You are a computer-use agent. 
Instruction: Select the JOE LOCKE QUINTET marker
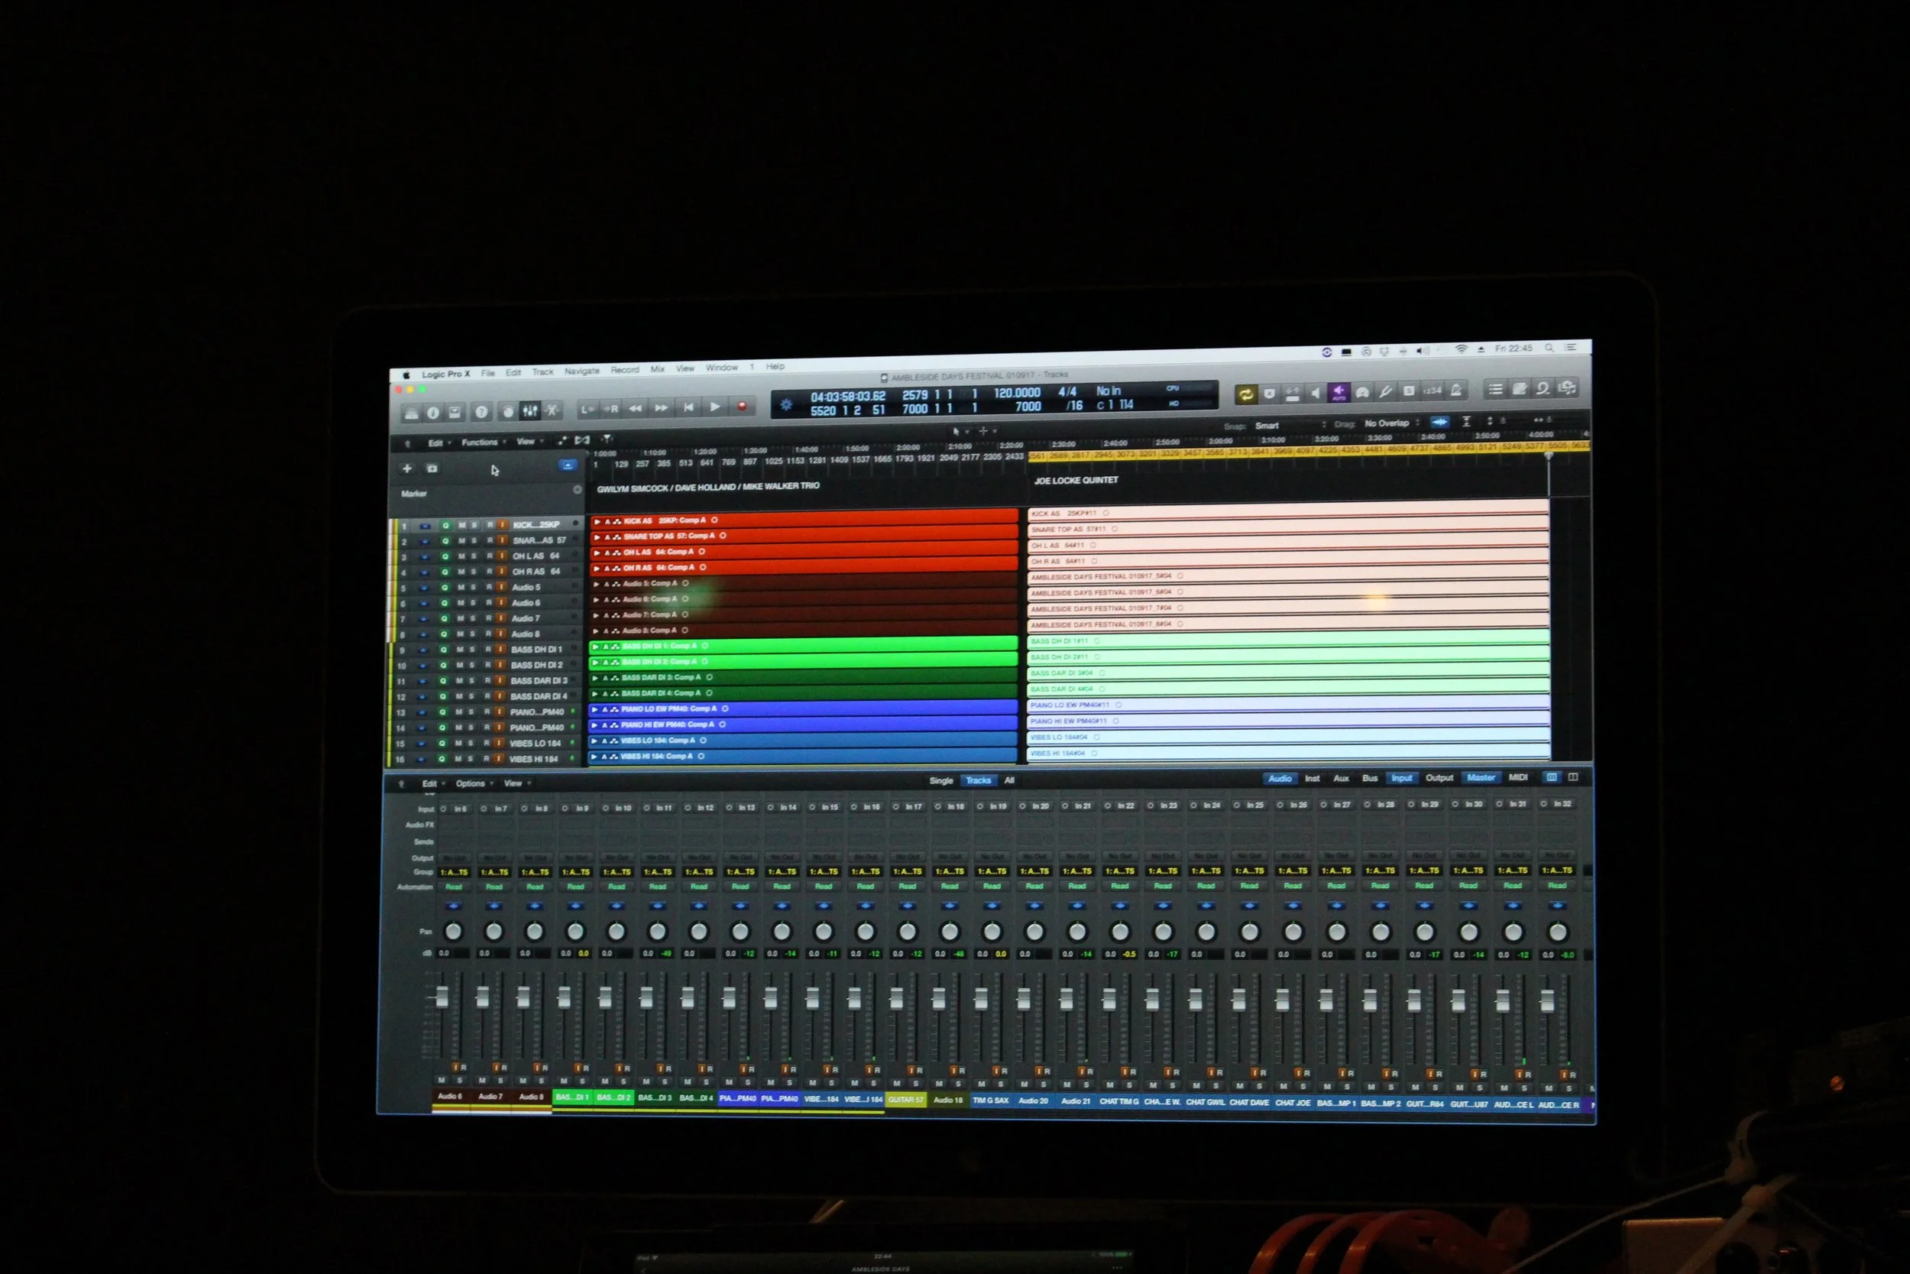tap(1075, 480)
